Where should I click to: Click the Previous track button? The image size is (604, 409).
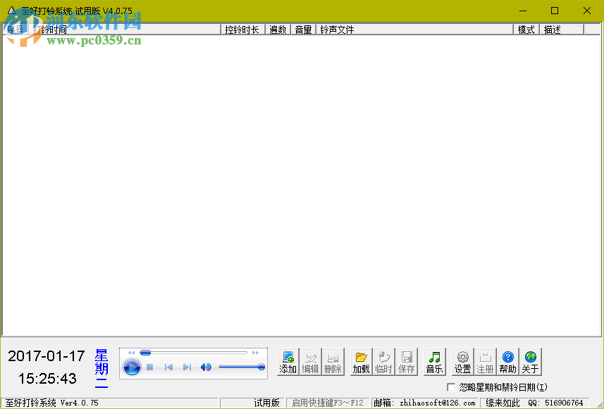(168, 367)
